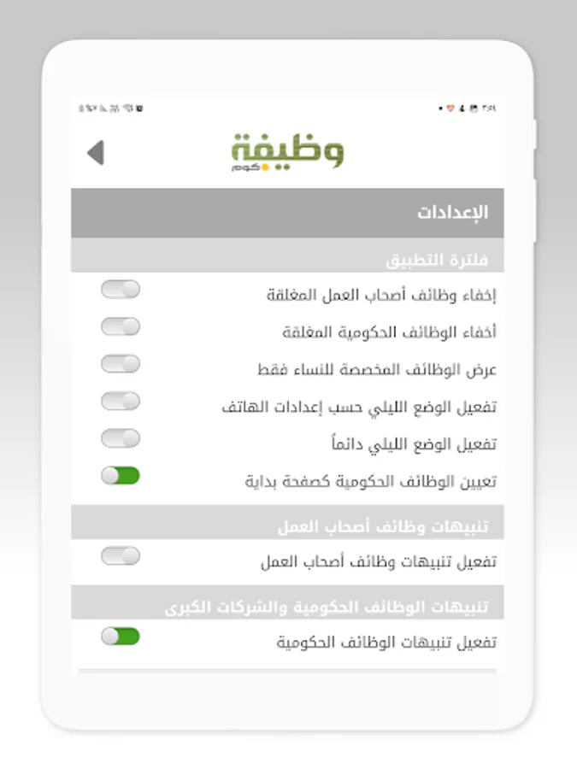577x769 pixels.
Task: Tap the back arrow icon
Action: point(95,153)
